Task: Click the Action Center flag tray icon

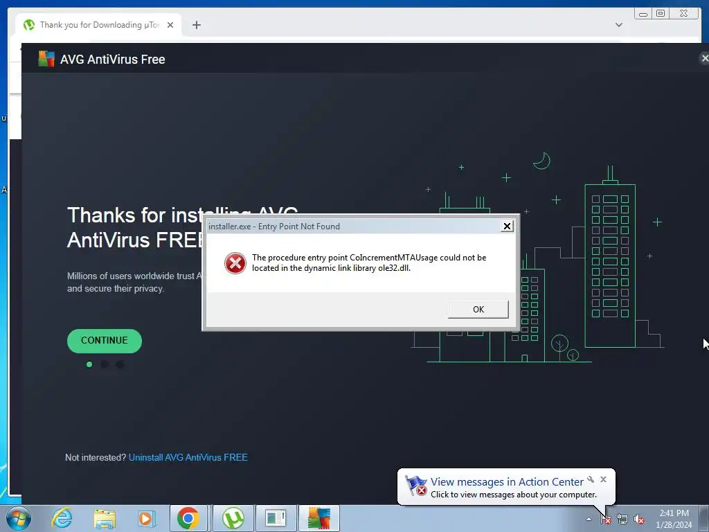Action: (606, 520)
